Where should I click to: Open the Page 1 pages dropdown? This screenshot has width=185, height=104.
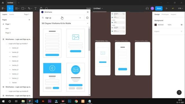pyautogui.click(x=27, y=14)
